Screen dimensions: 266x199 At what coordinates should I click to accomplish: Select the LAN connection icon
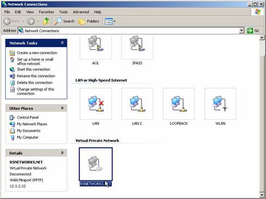(x=96, y=104)
